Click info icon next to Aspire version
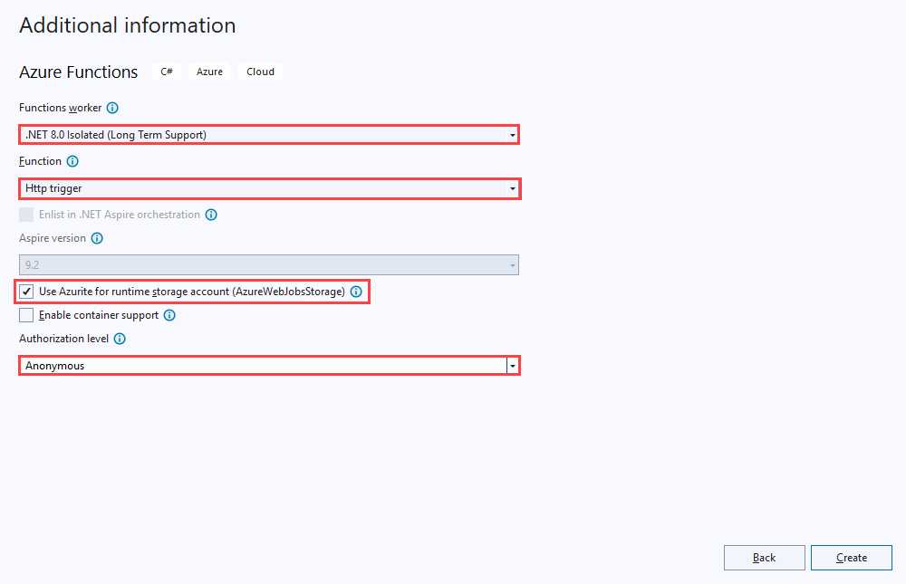Screen dimensions: 906x584 [97, 238]
